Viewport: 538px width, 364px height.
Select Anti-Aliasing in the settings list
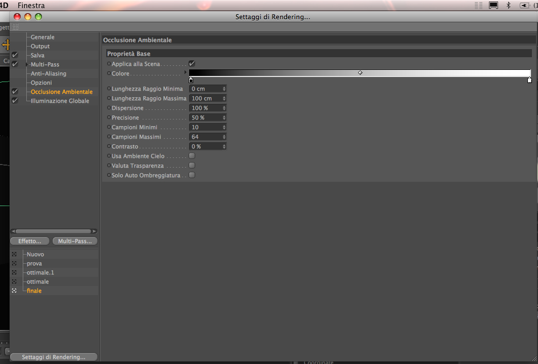49,73
